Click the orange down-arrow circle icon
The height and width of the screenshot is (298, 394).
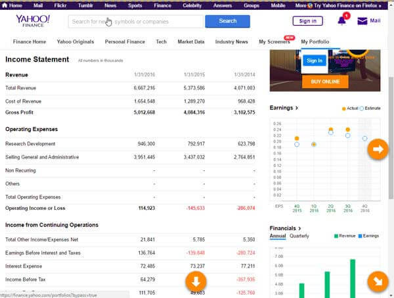click(196, 282)
